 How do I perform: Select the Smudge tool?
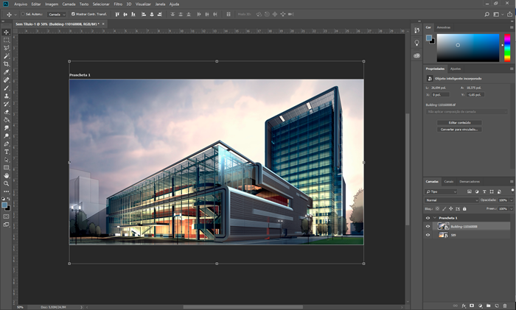[x=6, y=127]
